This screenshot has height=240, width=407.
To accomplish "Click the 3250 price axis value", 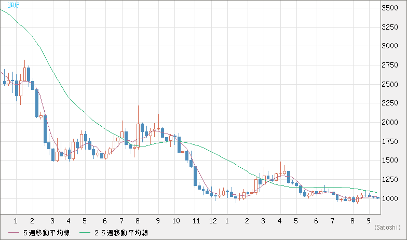I will (390, 27).
